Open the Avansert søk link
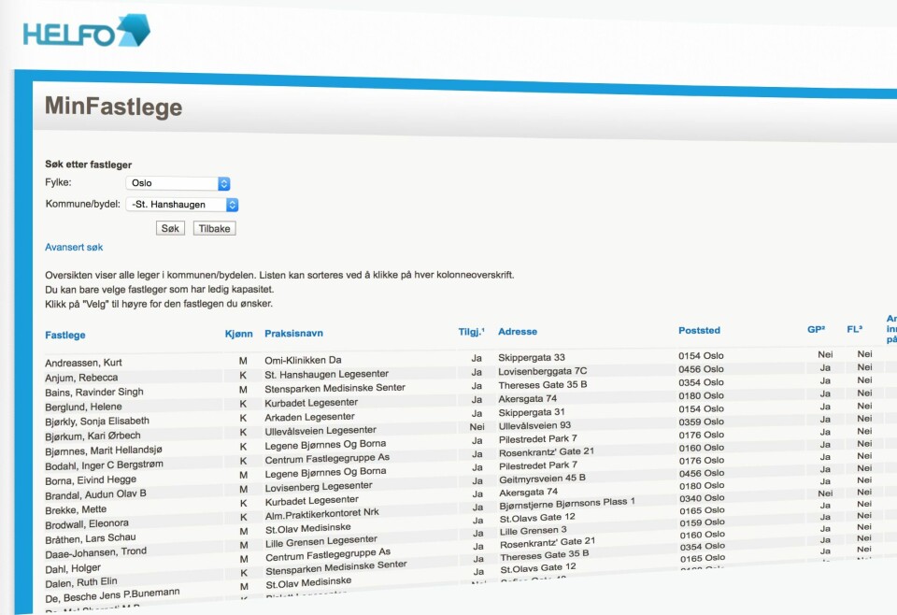Viewport: 897px width, 615px height. pos(74,247)
